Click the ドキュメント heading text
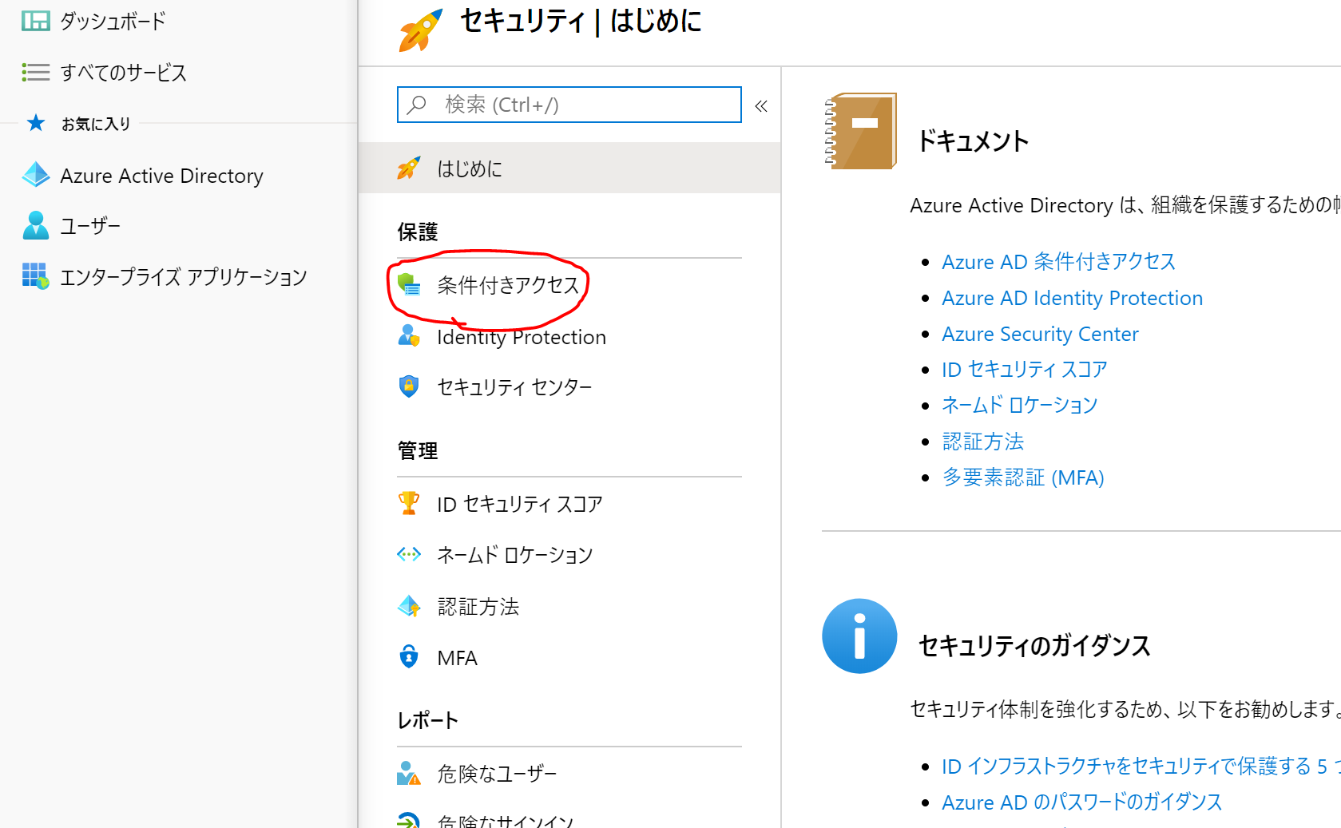The height and width of the screenshot is (828, 1341). pyautogui.click(x=973, y=141)
